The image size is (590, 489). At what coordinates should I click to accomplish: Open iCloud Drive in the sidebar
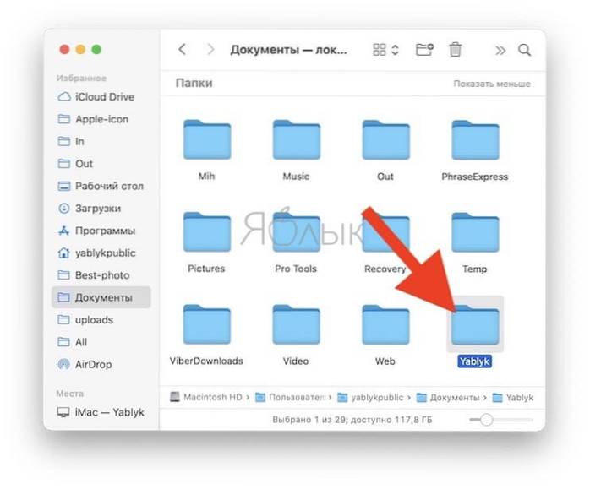(x=104, y=97)
